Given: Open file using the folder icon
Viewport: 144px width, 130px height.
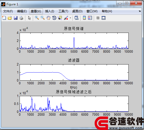Looking at the screenshot, I should pyautogui.click(x=10, y=18).
